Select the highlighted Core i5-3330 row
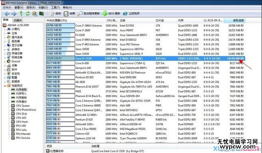The image size is (262, 153). click(x=145, y=58)
